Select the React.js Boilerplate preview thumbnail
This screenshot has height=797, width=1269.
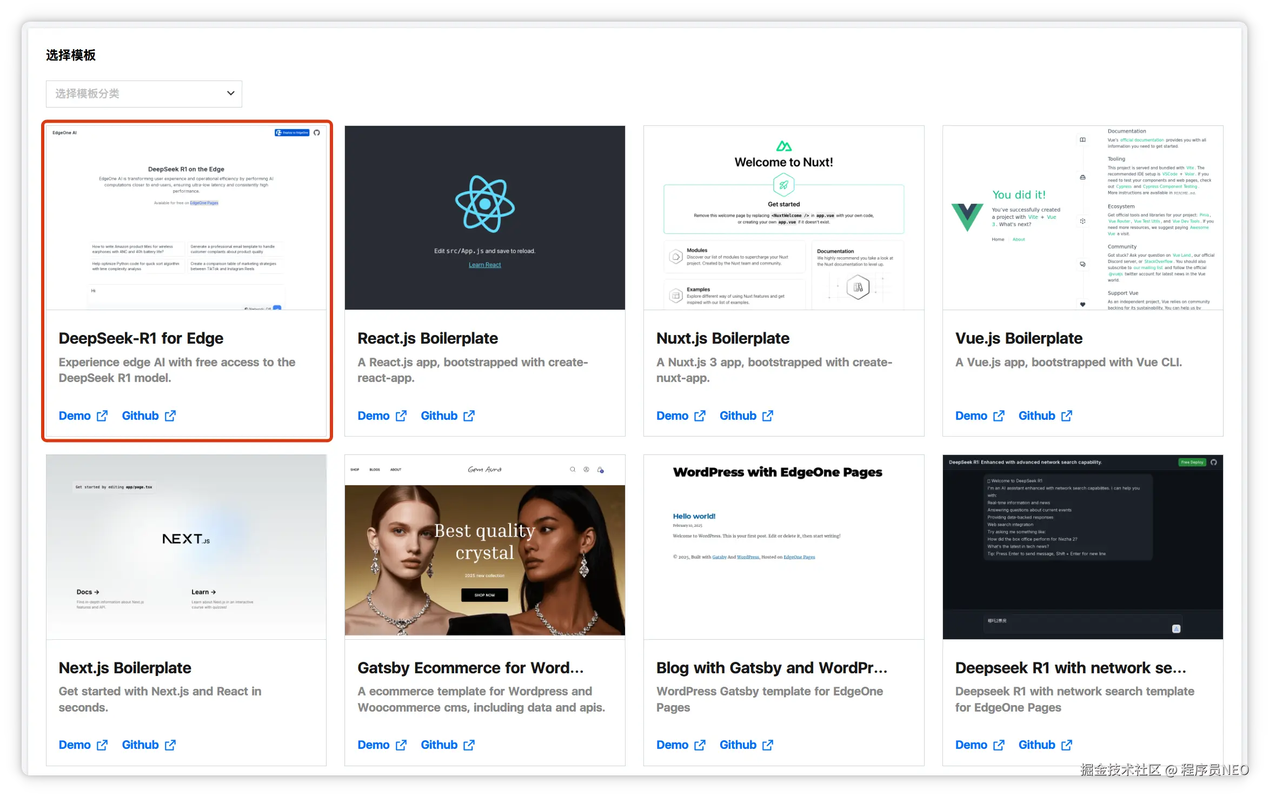point(484,218)
